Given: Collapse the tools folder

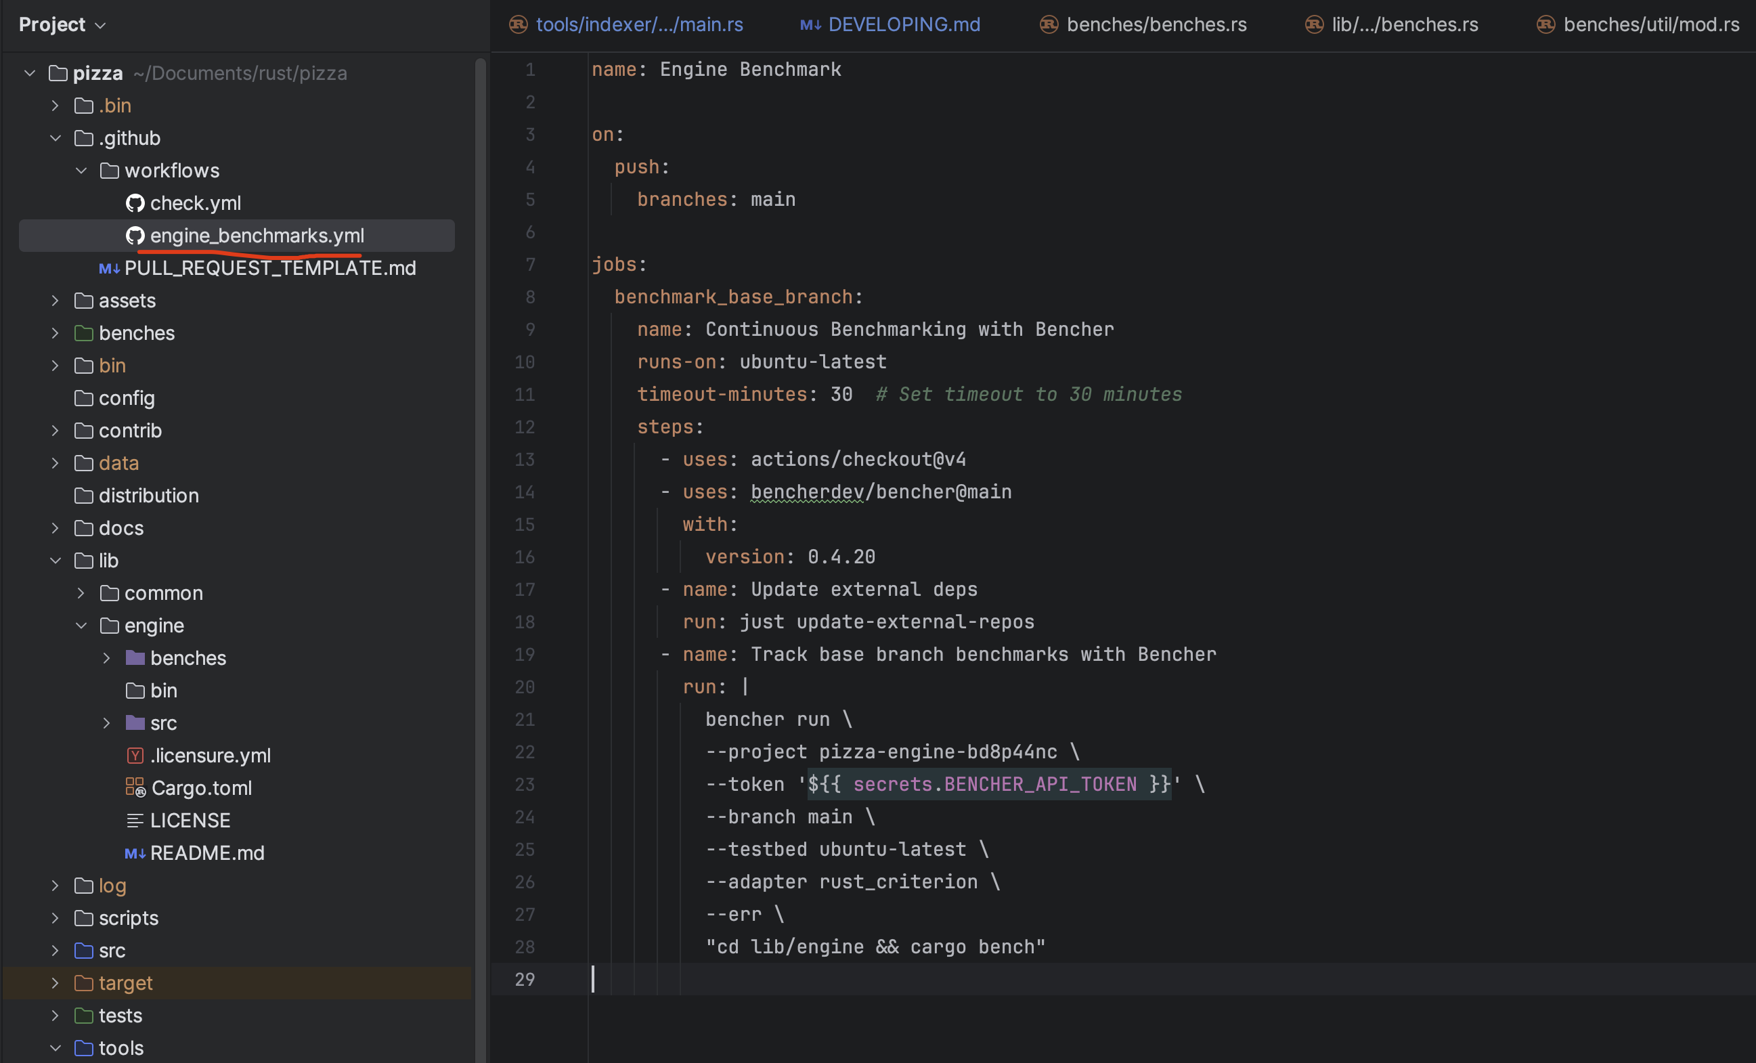Looking at the screenshot, I should pyautogui.click(x=55, y=1048).
